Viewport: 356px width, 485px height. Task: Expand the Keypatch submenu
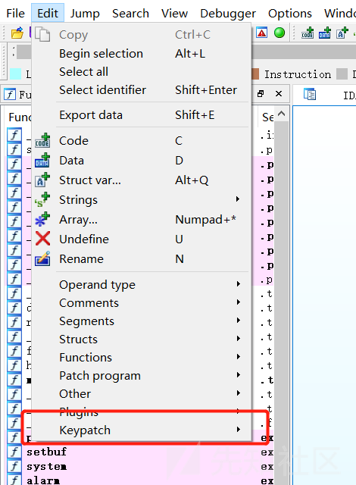pyautogui.click(x=142, y=430)
